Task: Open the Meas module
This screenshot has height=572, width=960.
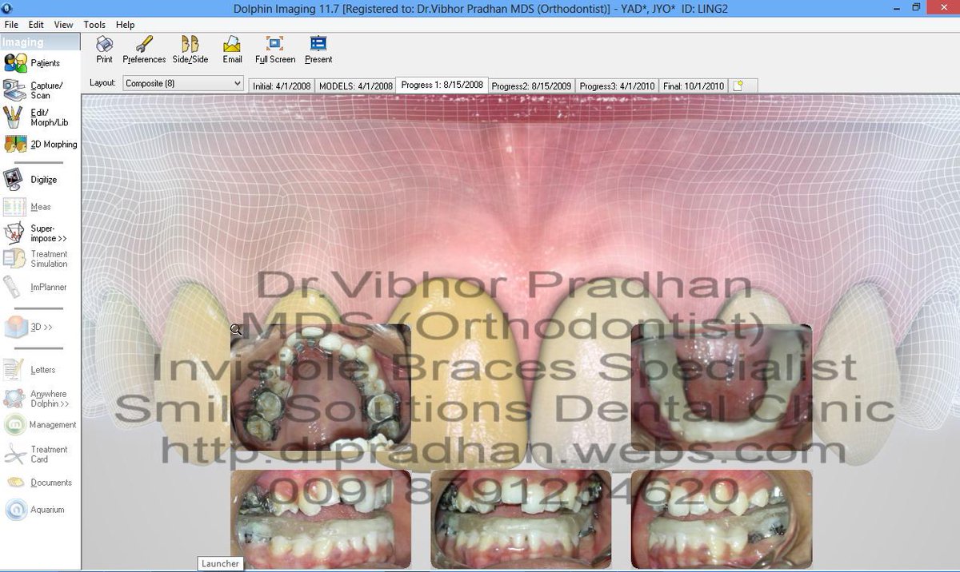Action: pyautogui.click(x=28, y=207)
